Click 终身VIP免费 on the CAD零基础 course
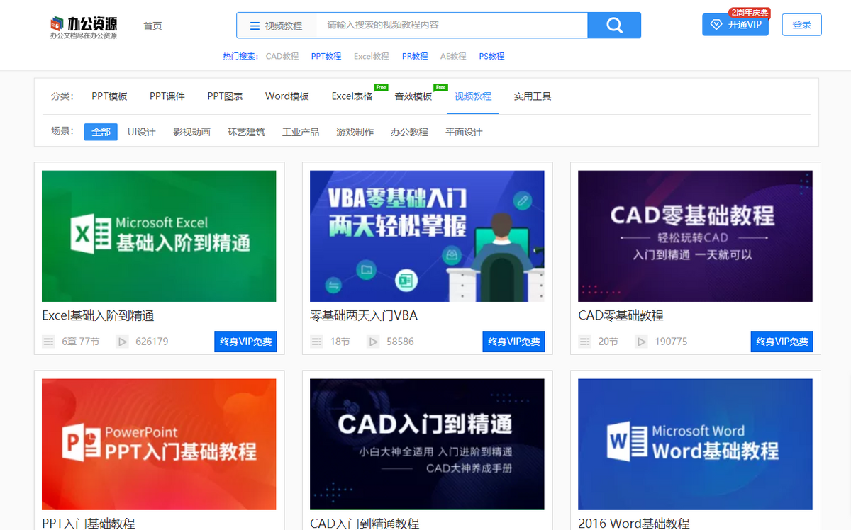Image resolution: width=851 pixels, height=530 pixels. coord(782,342)
